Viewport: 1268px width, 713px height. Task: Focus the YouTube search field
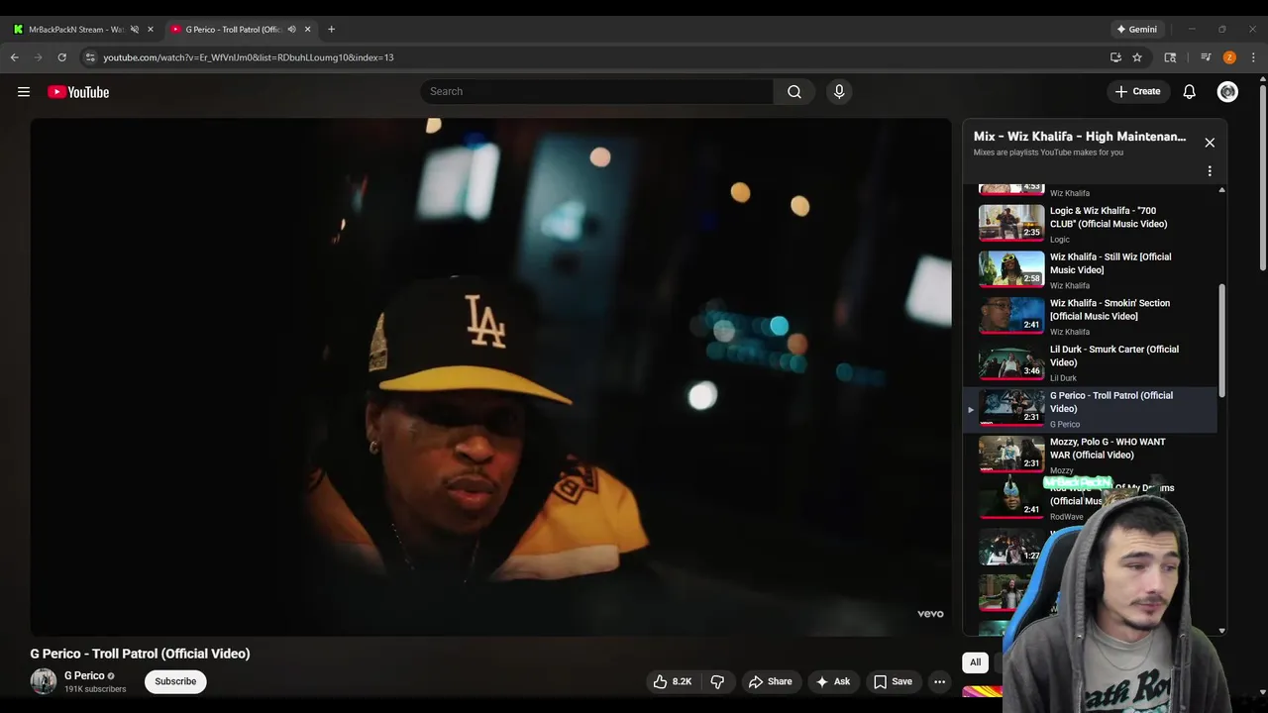click(596, 91)
